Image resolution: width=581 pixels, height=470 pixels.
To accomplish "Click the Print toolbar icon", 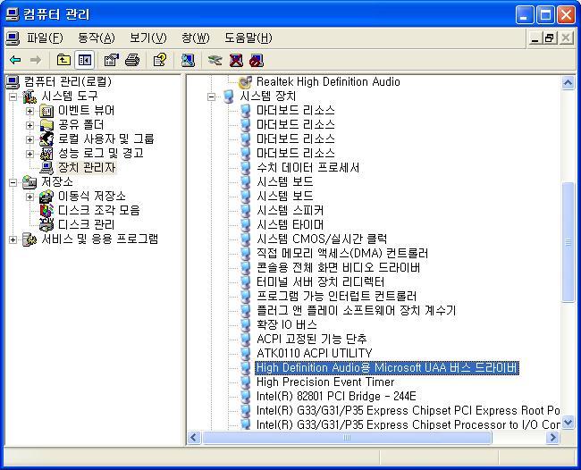I will pos(132,60).
